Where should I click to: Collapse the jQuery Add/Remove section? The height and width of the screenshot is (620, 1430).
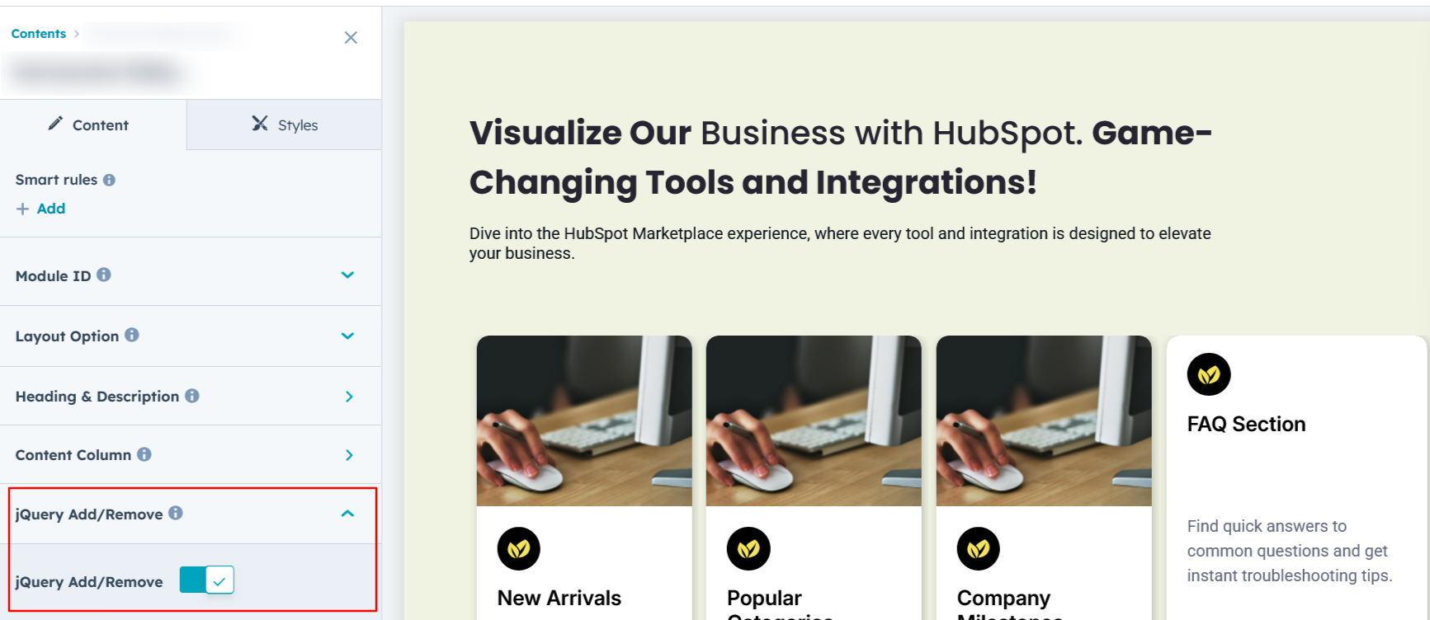coord(348,514)
